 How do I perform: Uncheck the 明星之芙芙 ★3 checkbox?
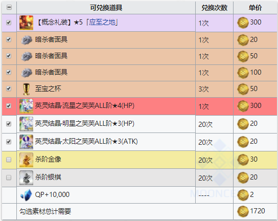[9, 124]
